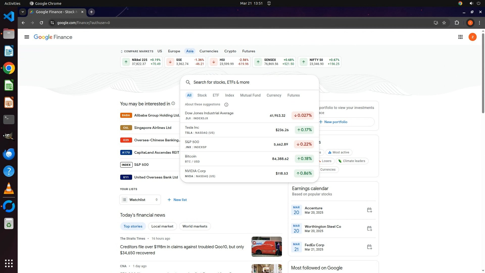Open the Google apps grid
Screen dimensions: 485x273
tap(460, 37)
